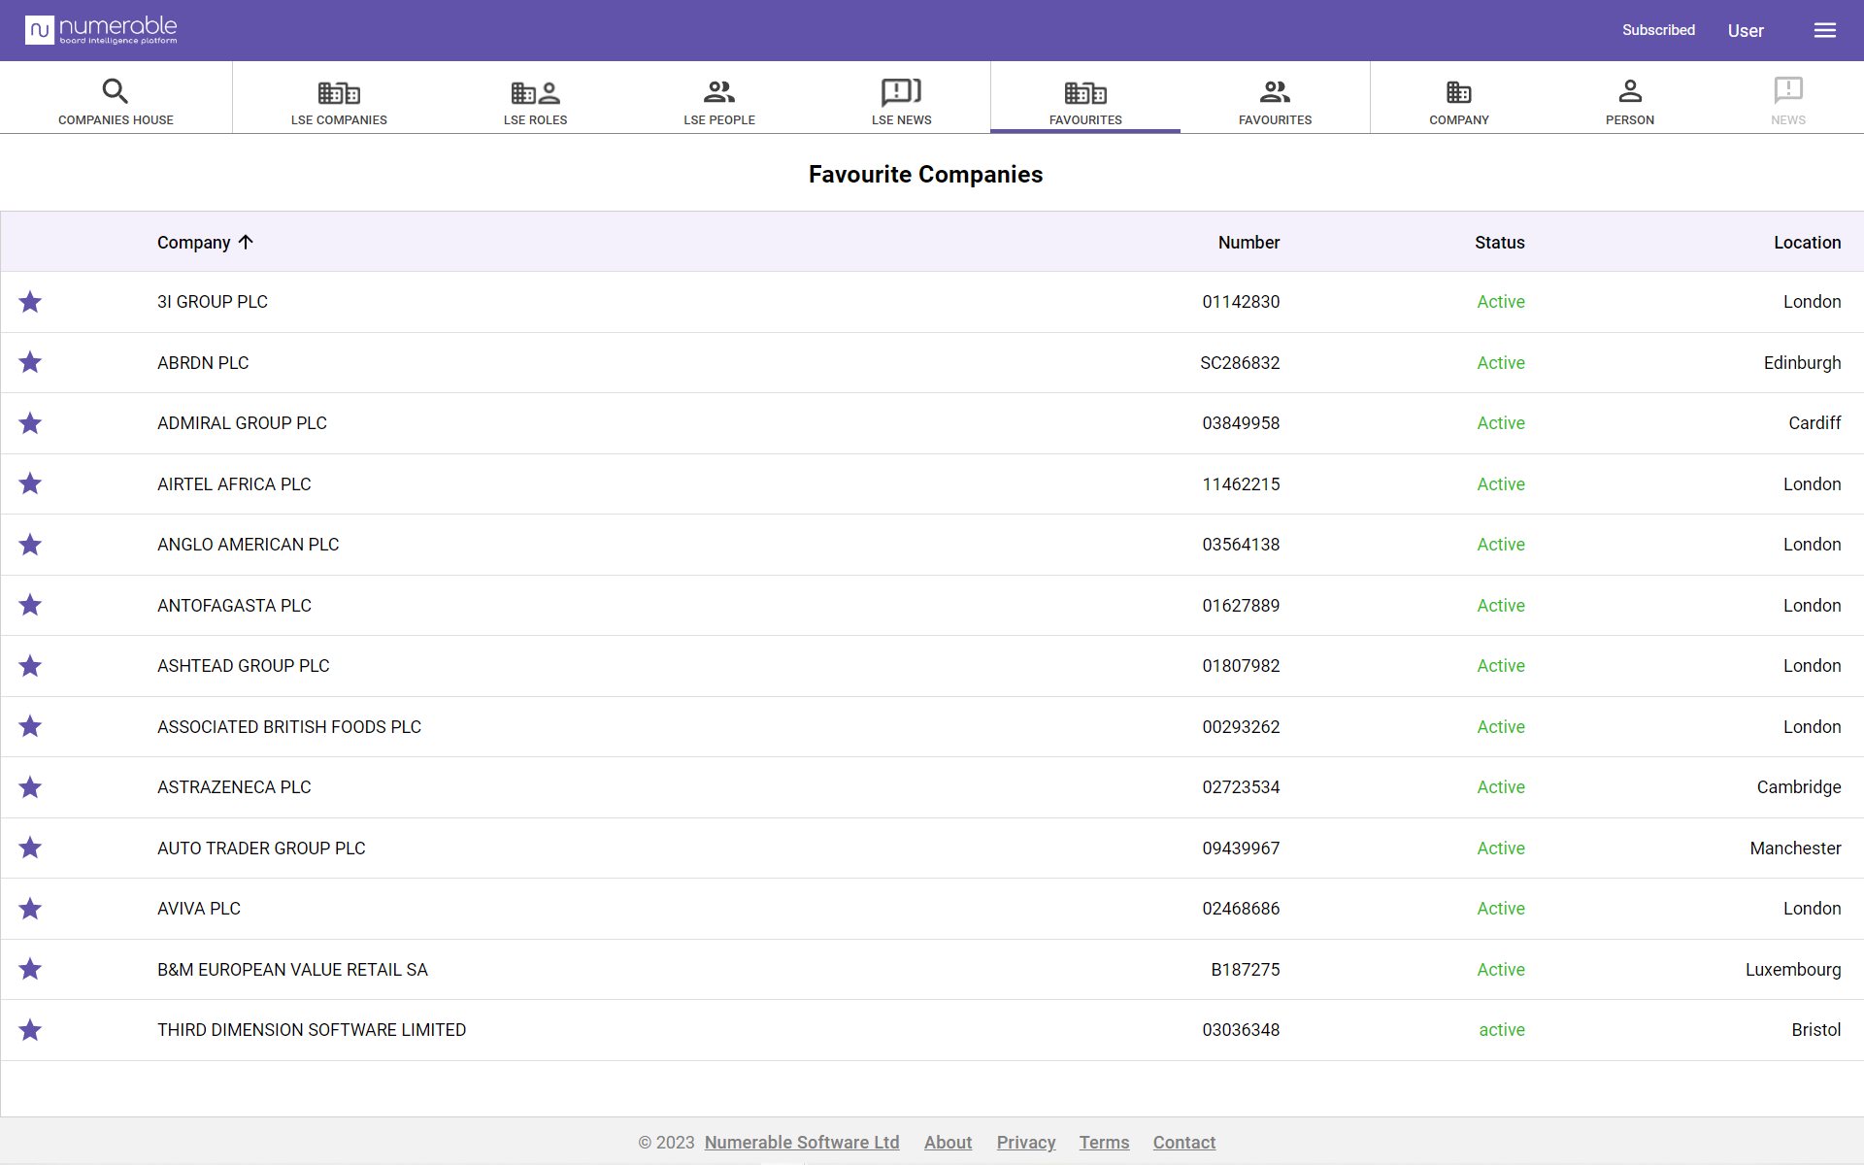Toggle favourite star for ABRDN PLC
This screenshot has height=1165, width=1864.
[30, 362]
